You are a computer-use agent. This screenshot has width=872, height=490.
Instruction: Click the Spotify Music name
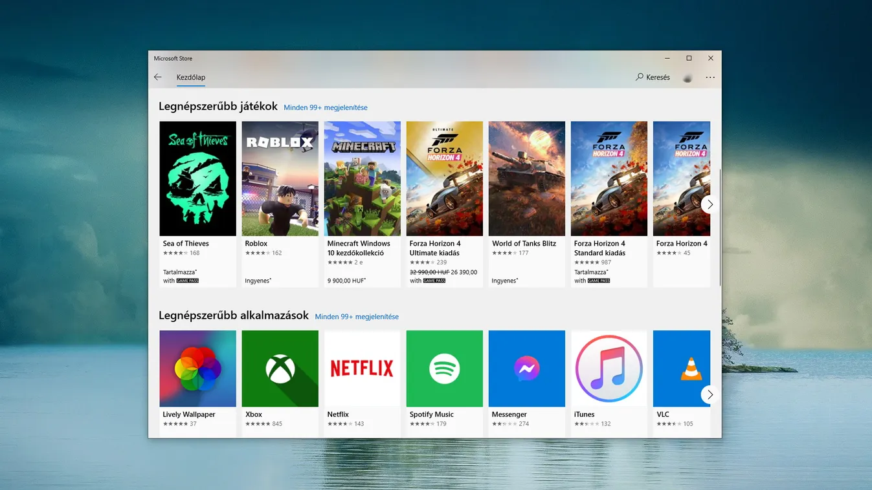tap(432, 414)
